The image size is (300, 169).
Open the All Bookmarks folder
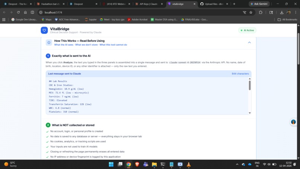click(287, 19)
